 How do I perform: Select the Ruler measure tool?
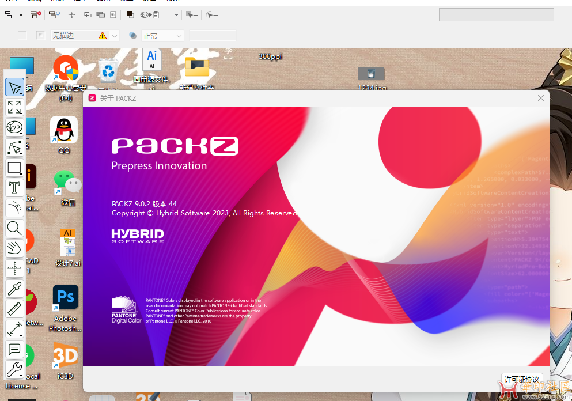point(14,309)
